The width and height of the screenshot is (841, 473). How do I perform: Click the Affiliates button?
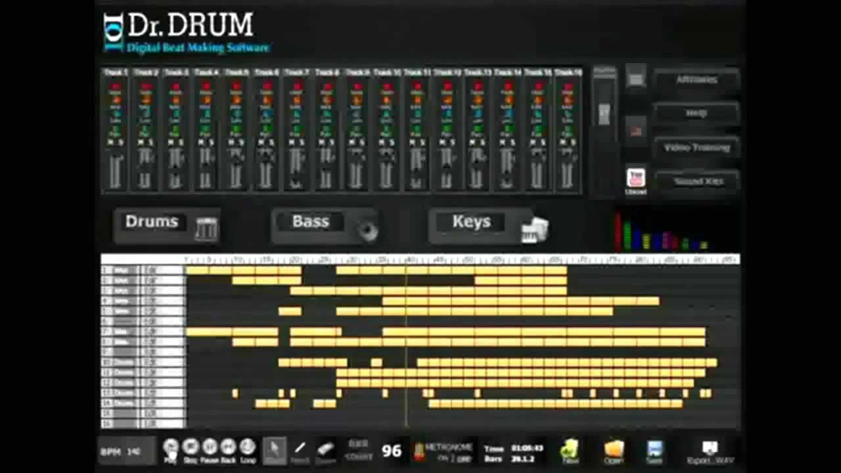pyautogui.click(x=696, y=79)
